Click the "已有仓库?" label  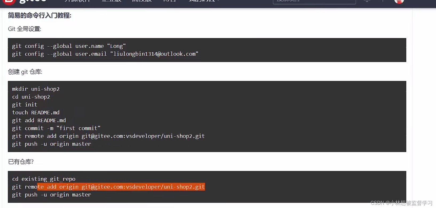point(21,162)
